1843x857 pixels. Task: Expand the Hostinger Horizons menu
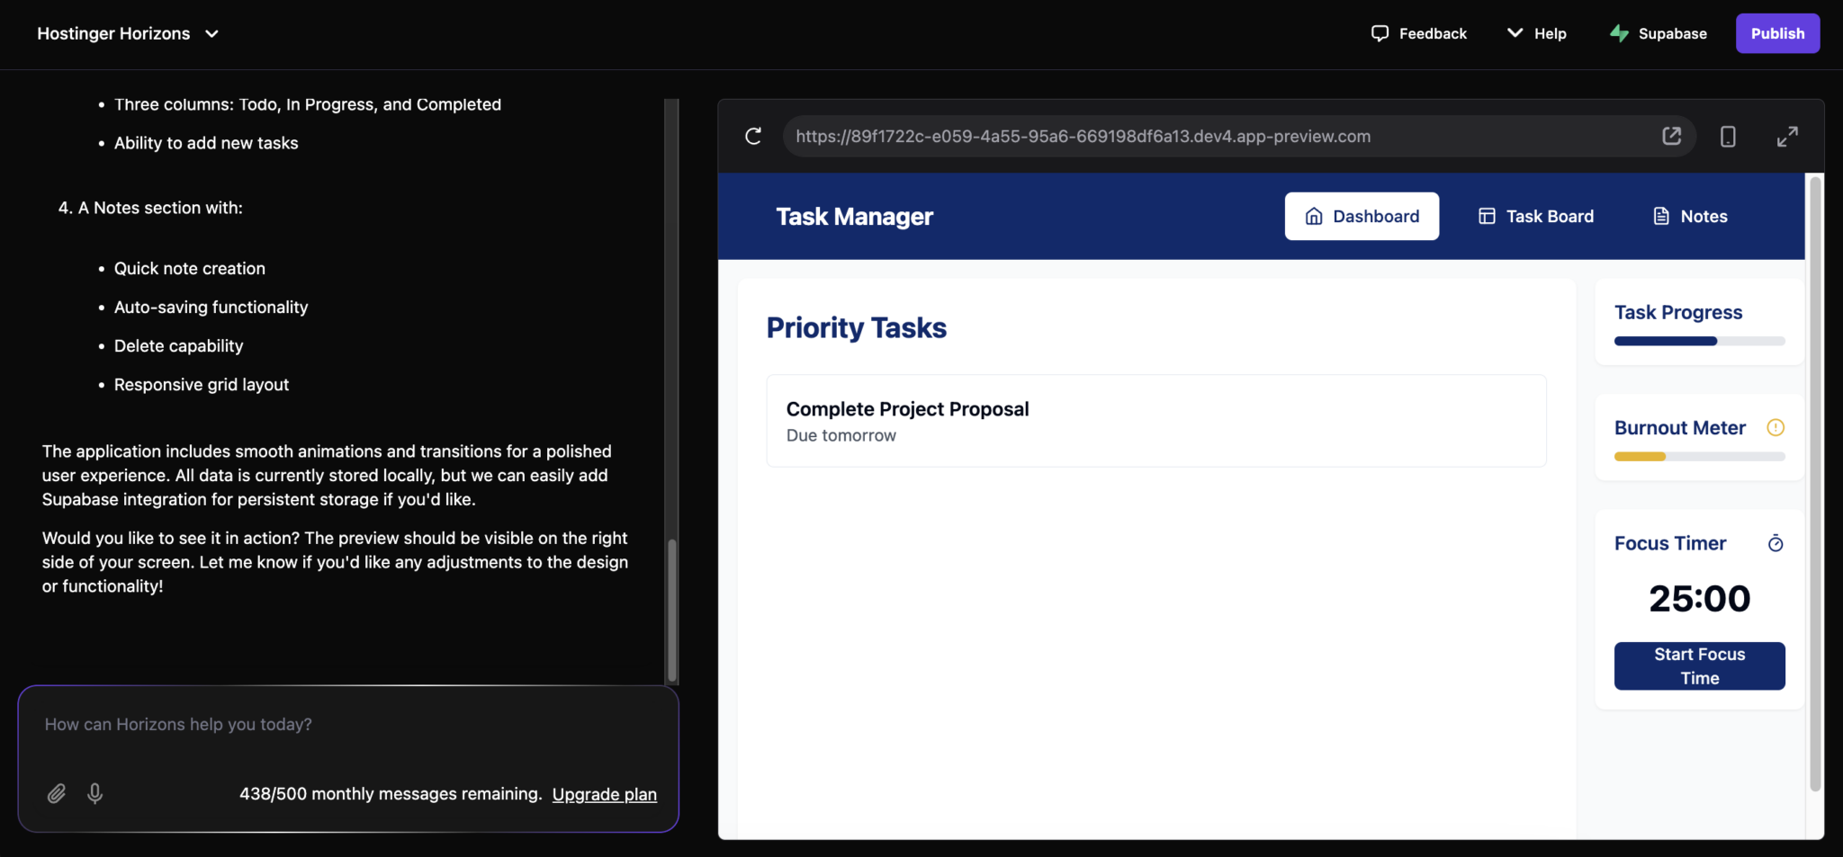212,33
